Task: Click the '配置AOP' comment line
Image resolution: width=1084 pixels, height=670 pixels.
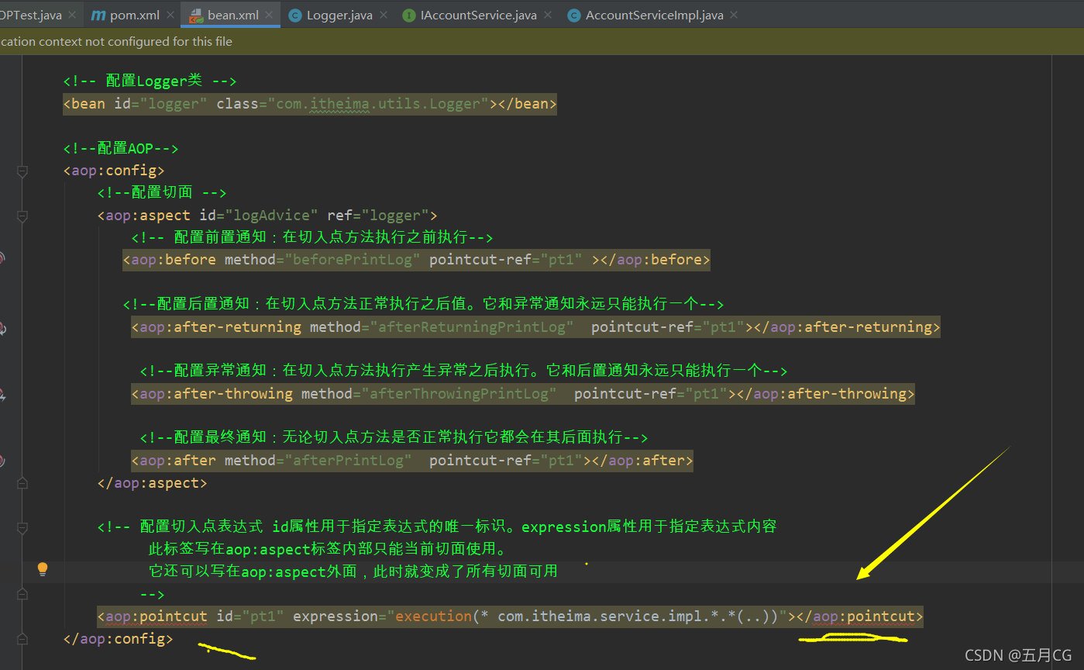Action: coord(121,148)
